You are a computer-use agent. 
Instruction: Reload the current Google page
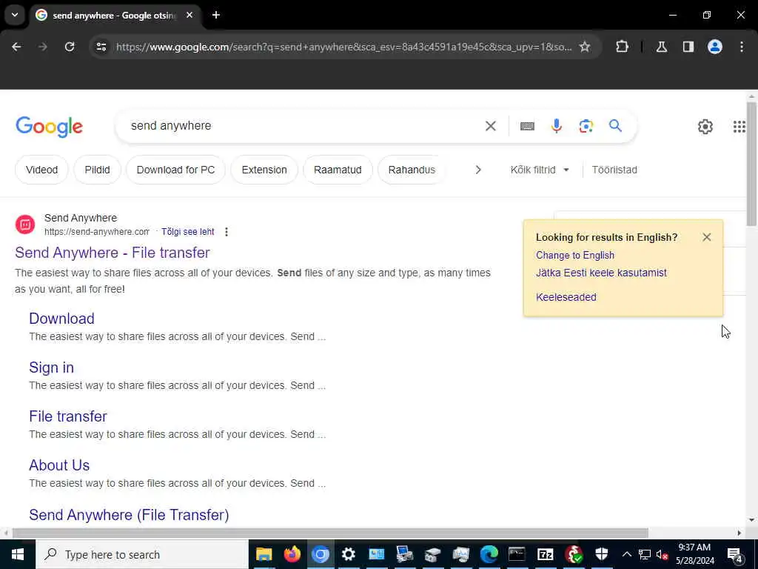click(70, 47)
